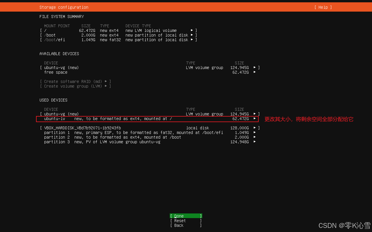Click the Storage configuration title
The width and height of the screenshot is (372, 232).
click(x=64, y=7)
